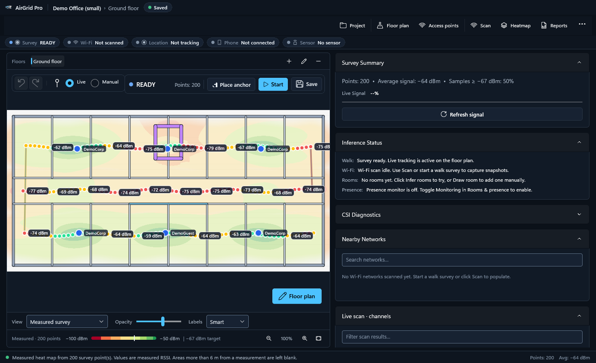Screen dimensions: 596x363
Task: Click the AirGrid Pro logo icon
Action: point(9,8)
